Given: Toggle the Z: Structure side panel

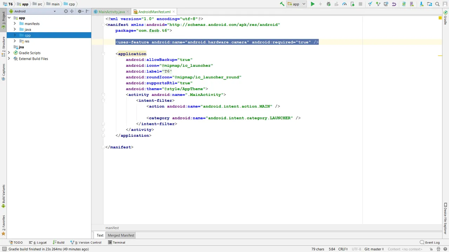Looking at the screenshot, I should pos(4,47).
